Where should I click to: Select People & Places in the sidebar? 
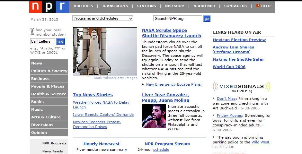(x=49, y=86)
